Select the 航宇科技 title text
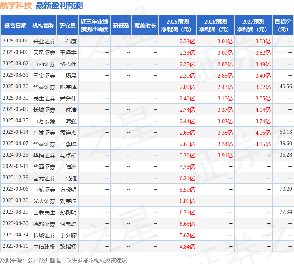 (x=16, y=6)
